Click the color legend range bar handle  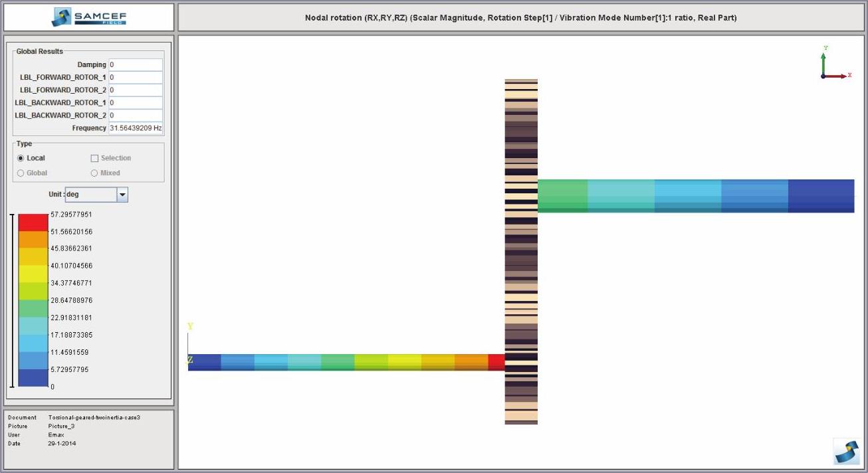click(12, 300)
